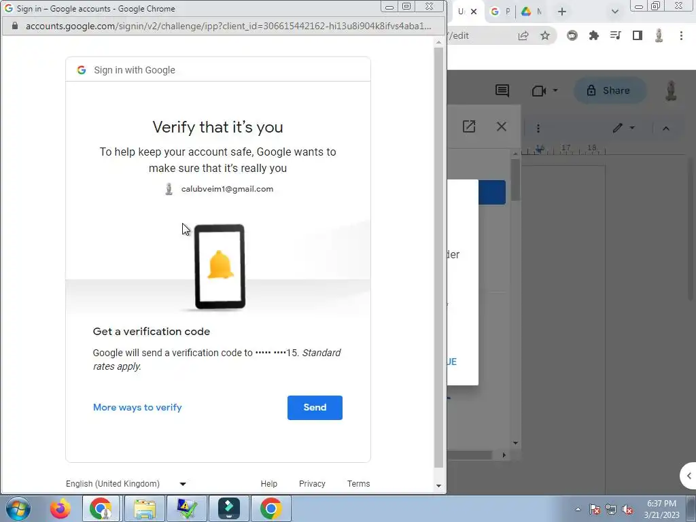Click the Chrome taskbar icon with profile badge
The image size is (696, 522).
pyautogui.click(x=101, y=508)
